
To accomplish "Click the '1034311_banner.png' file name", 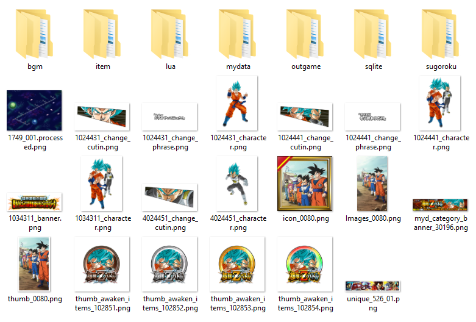I will coord(35,223).
